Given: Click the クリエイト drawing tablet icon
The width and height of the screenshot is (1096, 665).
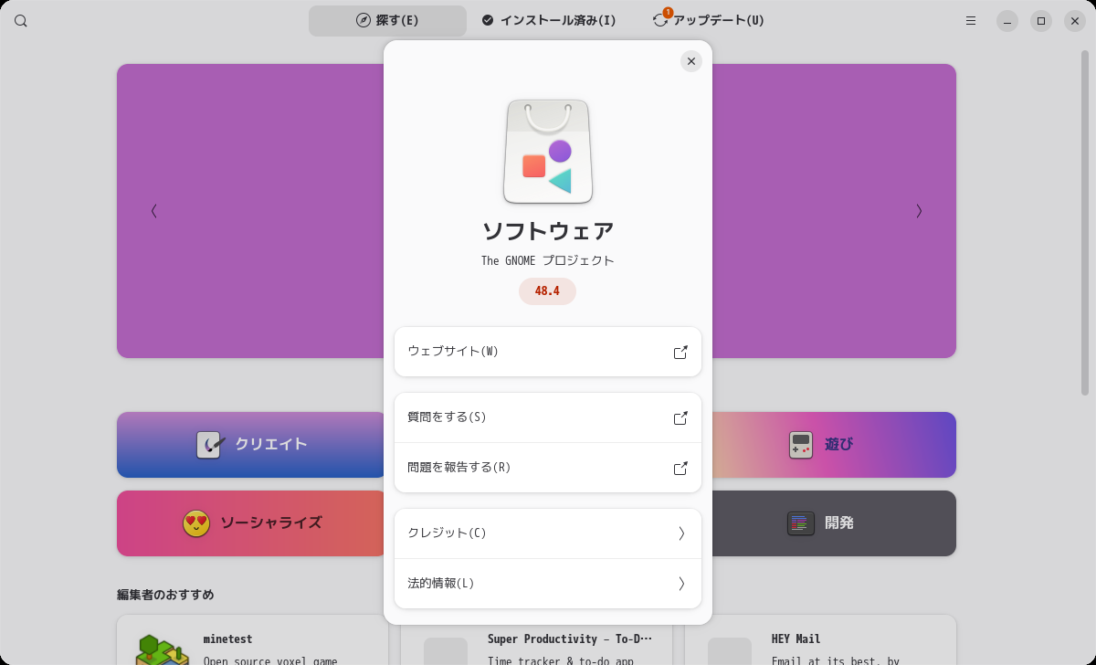Looking at the screenshot, I should 210,445.
